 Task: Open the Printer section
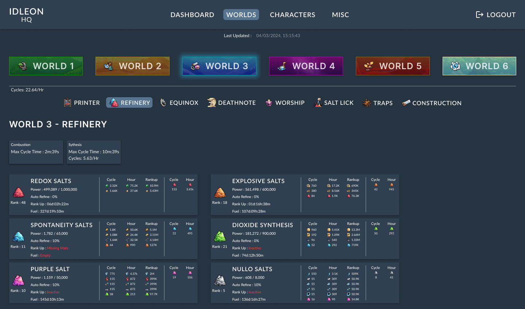(82, 103)
